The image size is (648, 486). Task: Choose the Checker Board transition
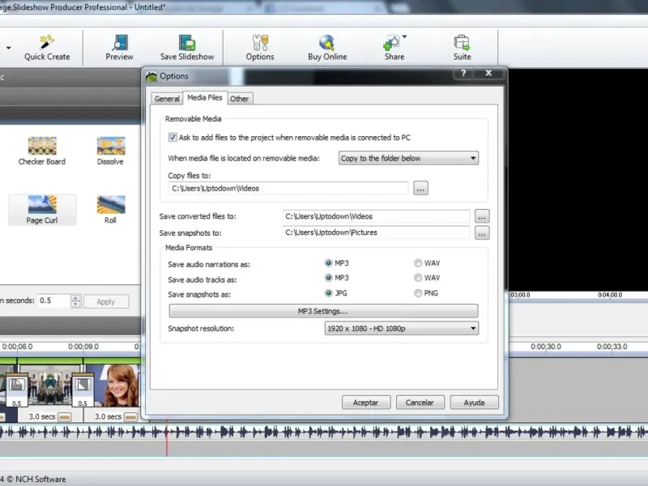click(41, 146)
